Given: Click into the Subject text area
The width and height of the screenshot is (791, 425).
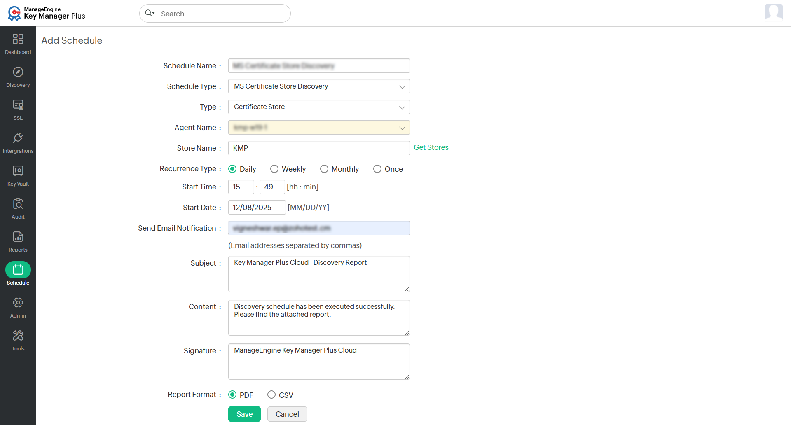Looking at the screenshot, I should (x=319, y=274).
